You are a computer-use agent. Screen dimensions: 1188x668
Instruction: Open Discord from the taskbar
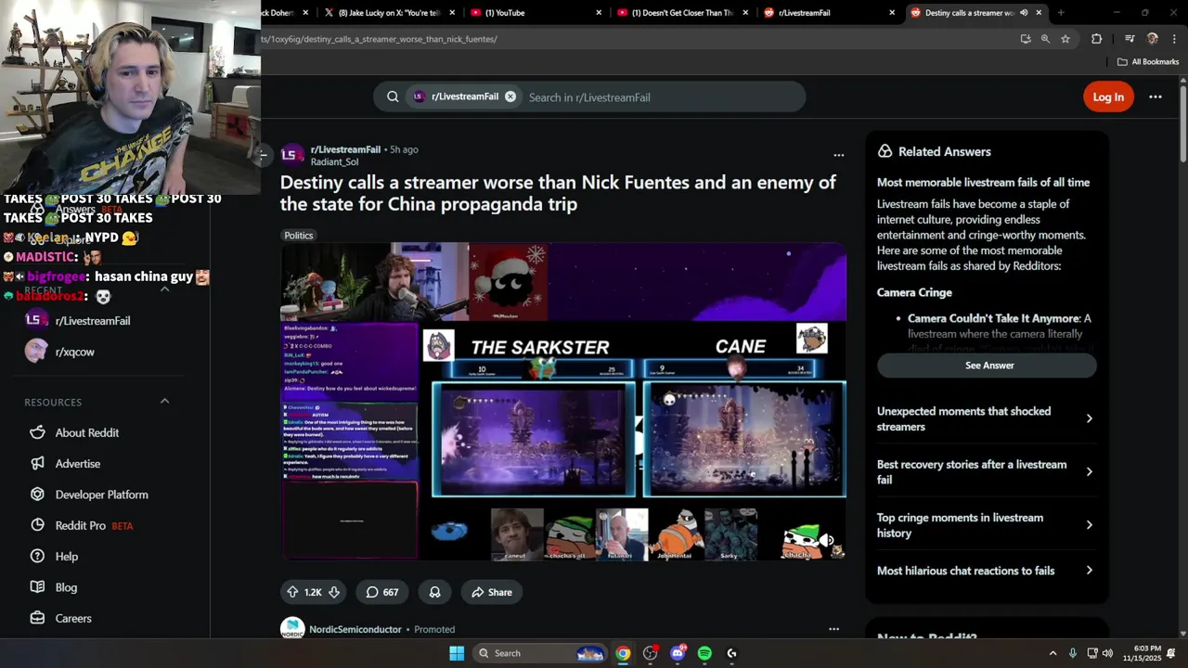pyautogui.click(x=678, y=653)
